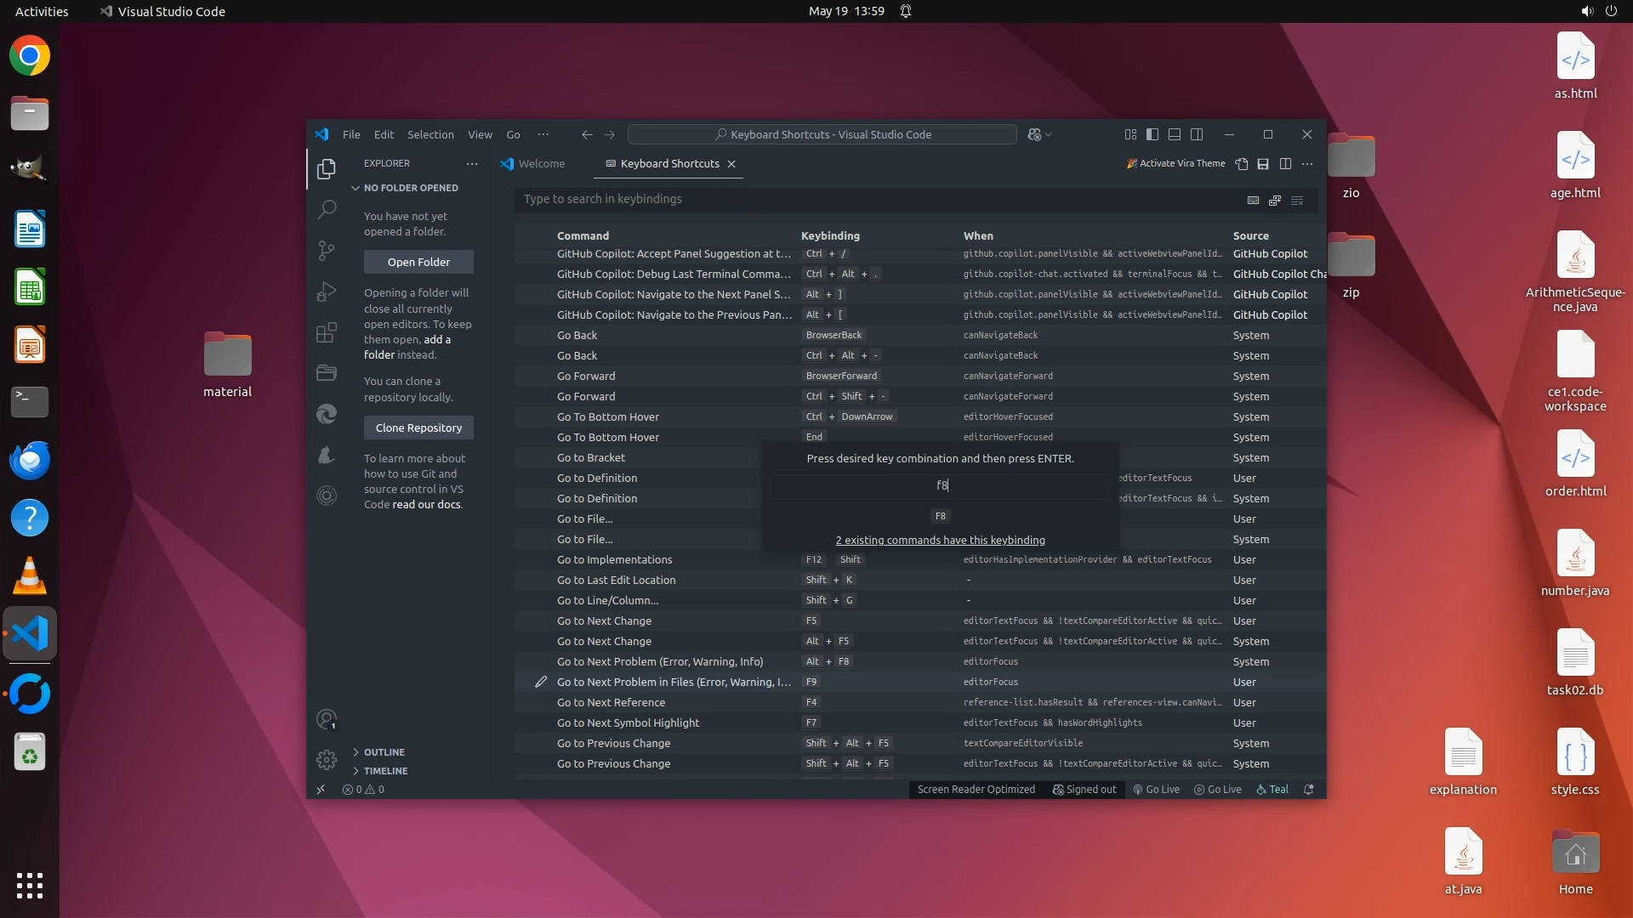Open Keyboard Shortcuts JSON file icon
1633x918 pixels.
(x=1242, y=164)
